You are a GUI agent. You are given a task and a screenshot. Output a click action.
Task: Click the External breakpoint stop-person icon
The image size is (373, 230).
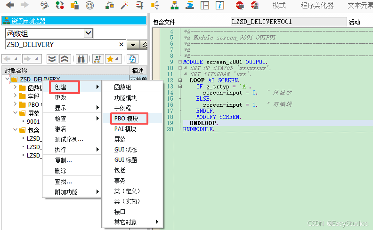[254, 5]
